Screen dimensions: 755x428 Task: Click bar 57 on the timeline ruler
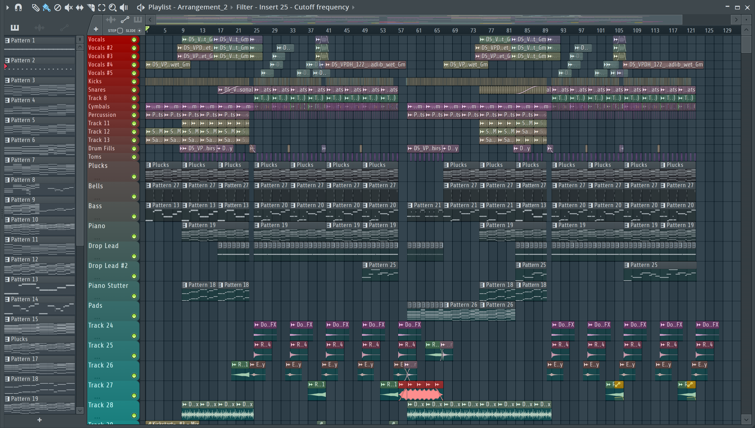pyautogui.click(x=401, y=31)
